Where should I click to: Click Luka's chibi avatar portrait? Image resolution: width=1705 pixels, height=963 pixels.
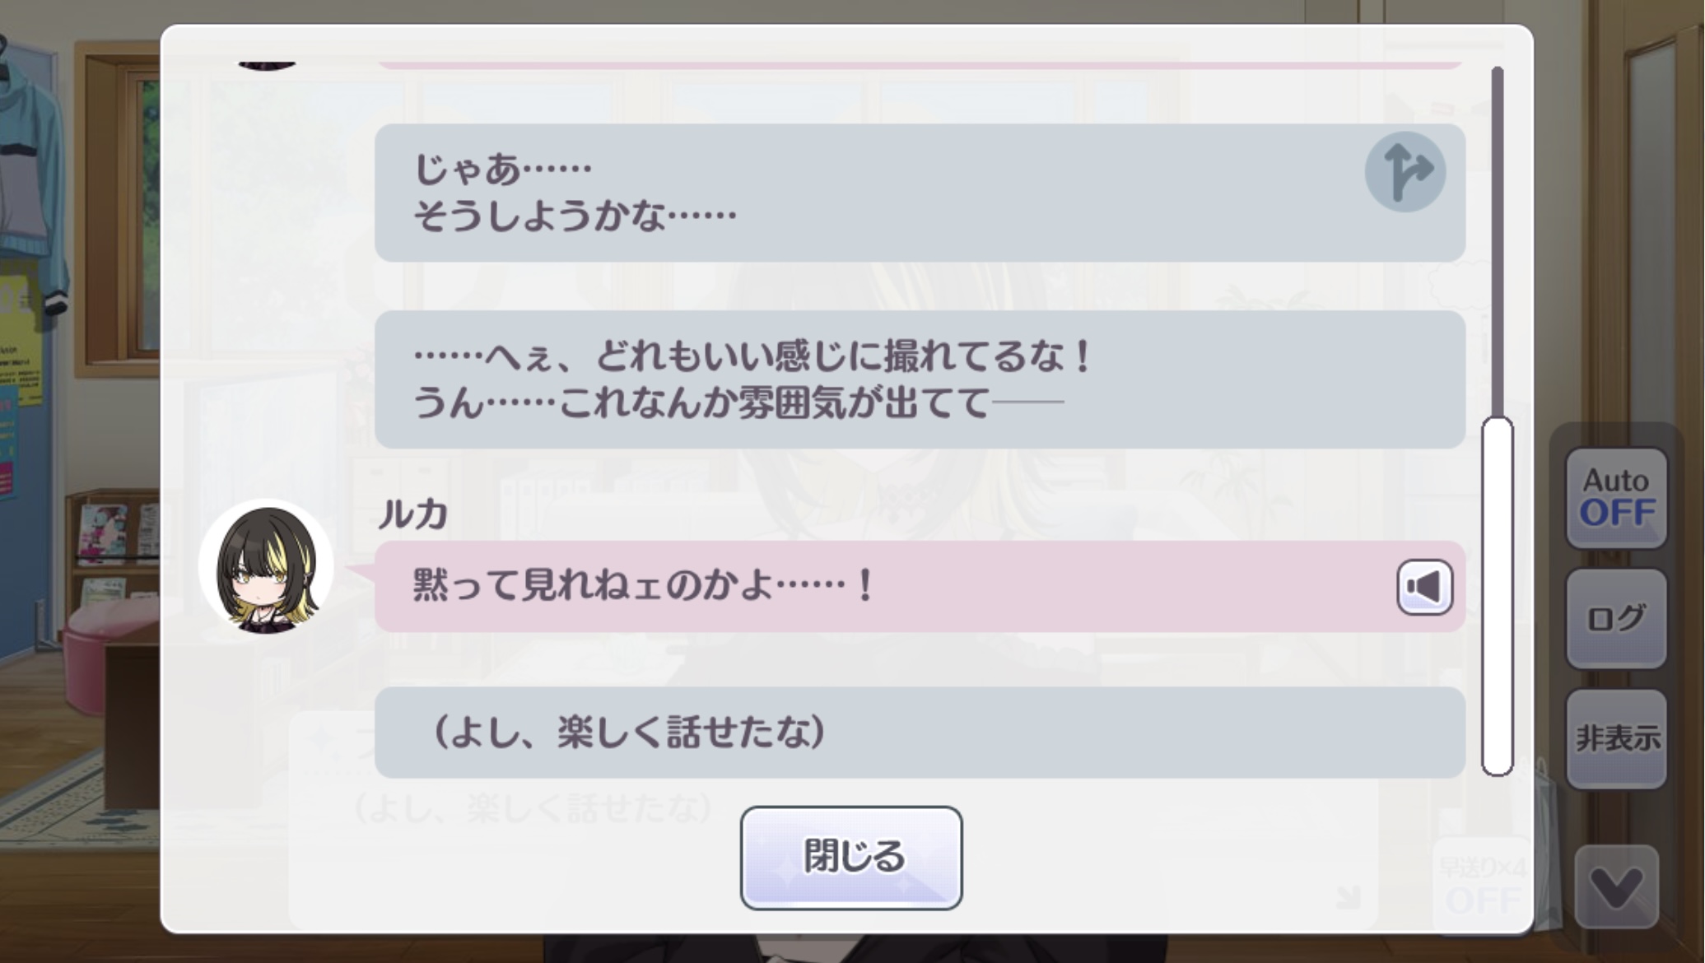266,567
